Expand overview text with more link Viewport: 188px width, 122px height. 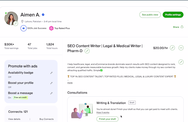click(x=70, y=83)
